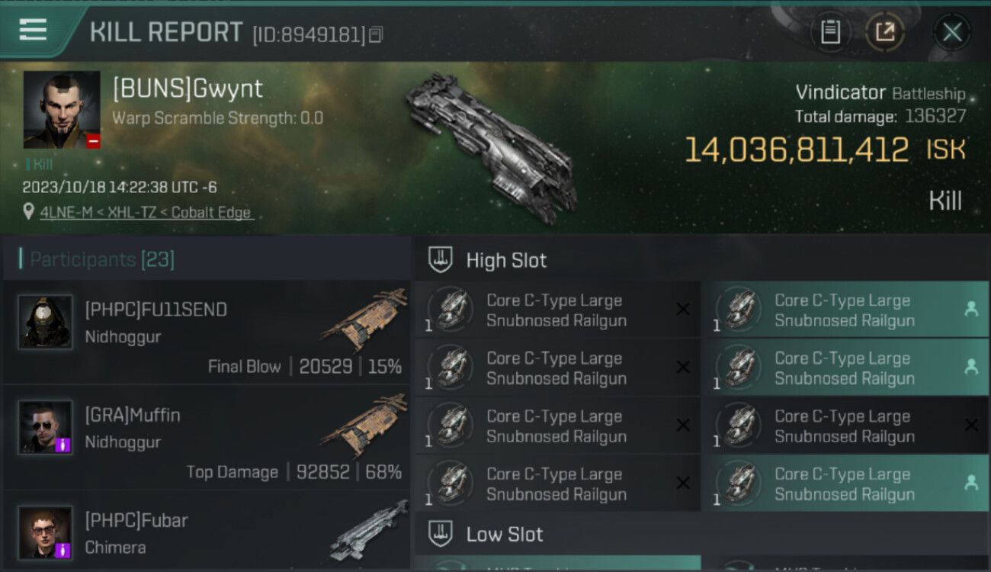
Task: Select FU11SEND's portrait in participants
Action: click(45, 322)
